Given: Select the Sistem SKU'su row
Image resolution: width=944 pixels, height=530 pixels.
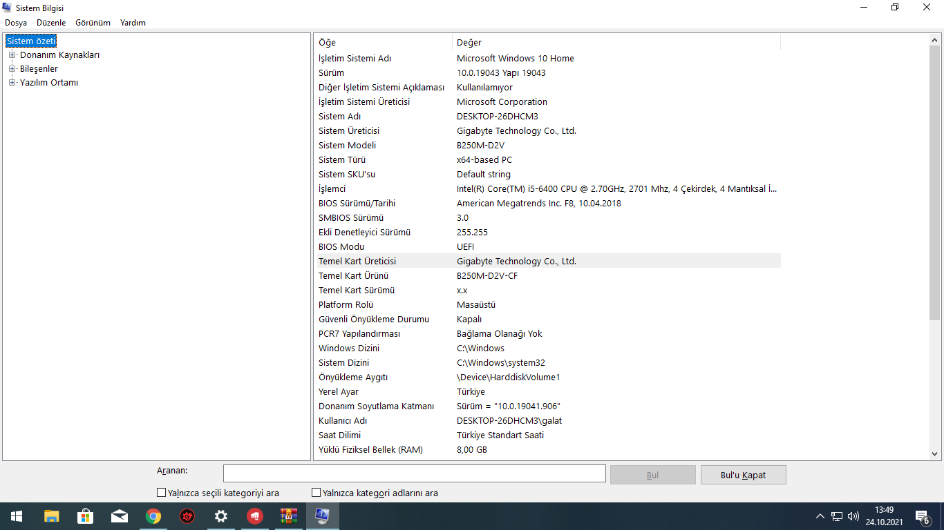Looking at the screenshot, I should pos(549,175).
